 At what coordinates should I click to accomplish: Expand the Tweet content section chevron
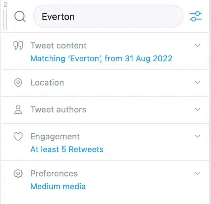(198, 45)
